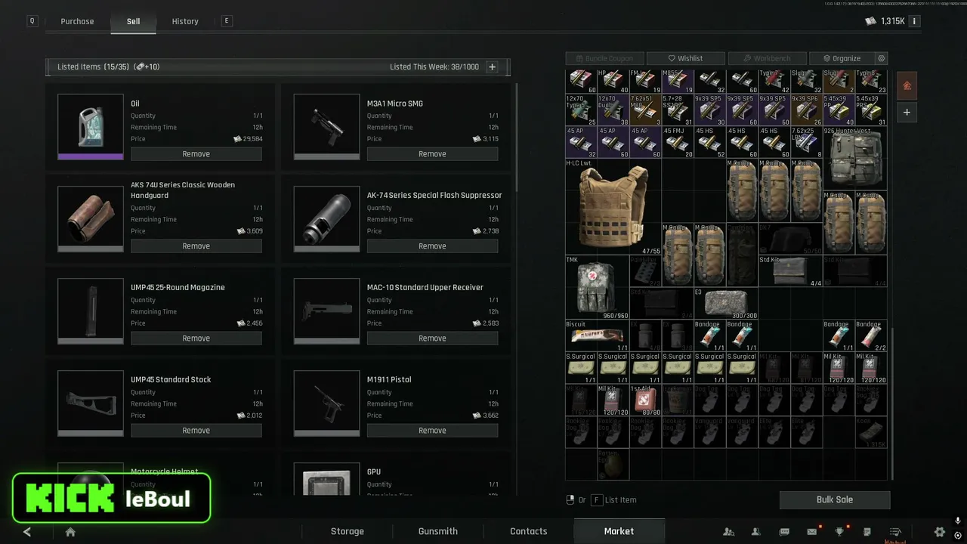Remove the MAC-10 Standard Upper Receiver listing
Screen dimensions: 967x544
(x=432, y=338)
